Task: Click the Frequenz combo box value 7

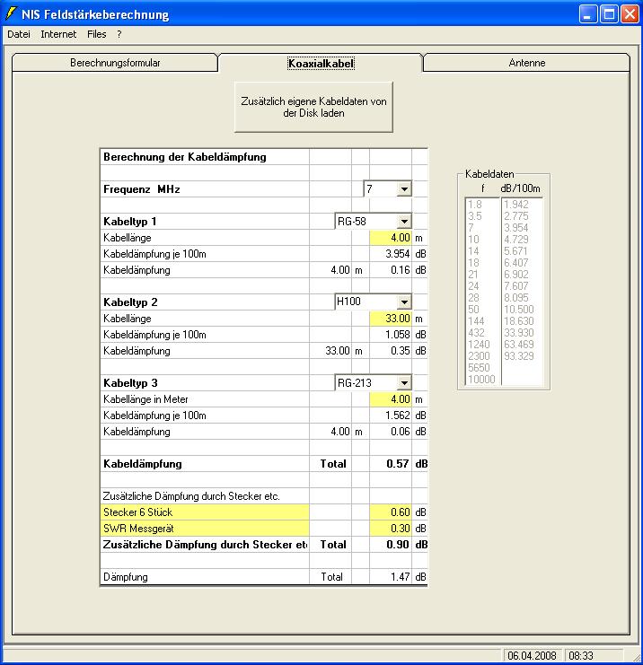Action: point(381,189)
